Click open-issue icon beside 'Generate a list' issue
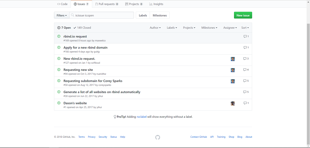 click(59, 92)
